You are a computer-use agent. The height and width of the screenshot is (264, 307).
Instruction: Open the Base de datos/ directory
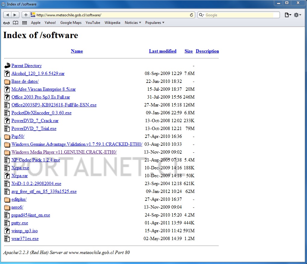point(25,81)
